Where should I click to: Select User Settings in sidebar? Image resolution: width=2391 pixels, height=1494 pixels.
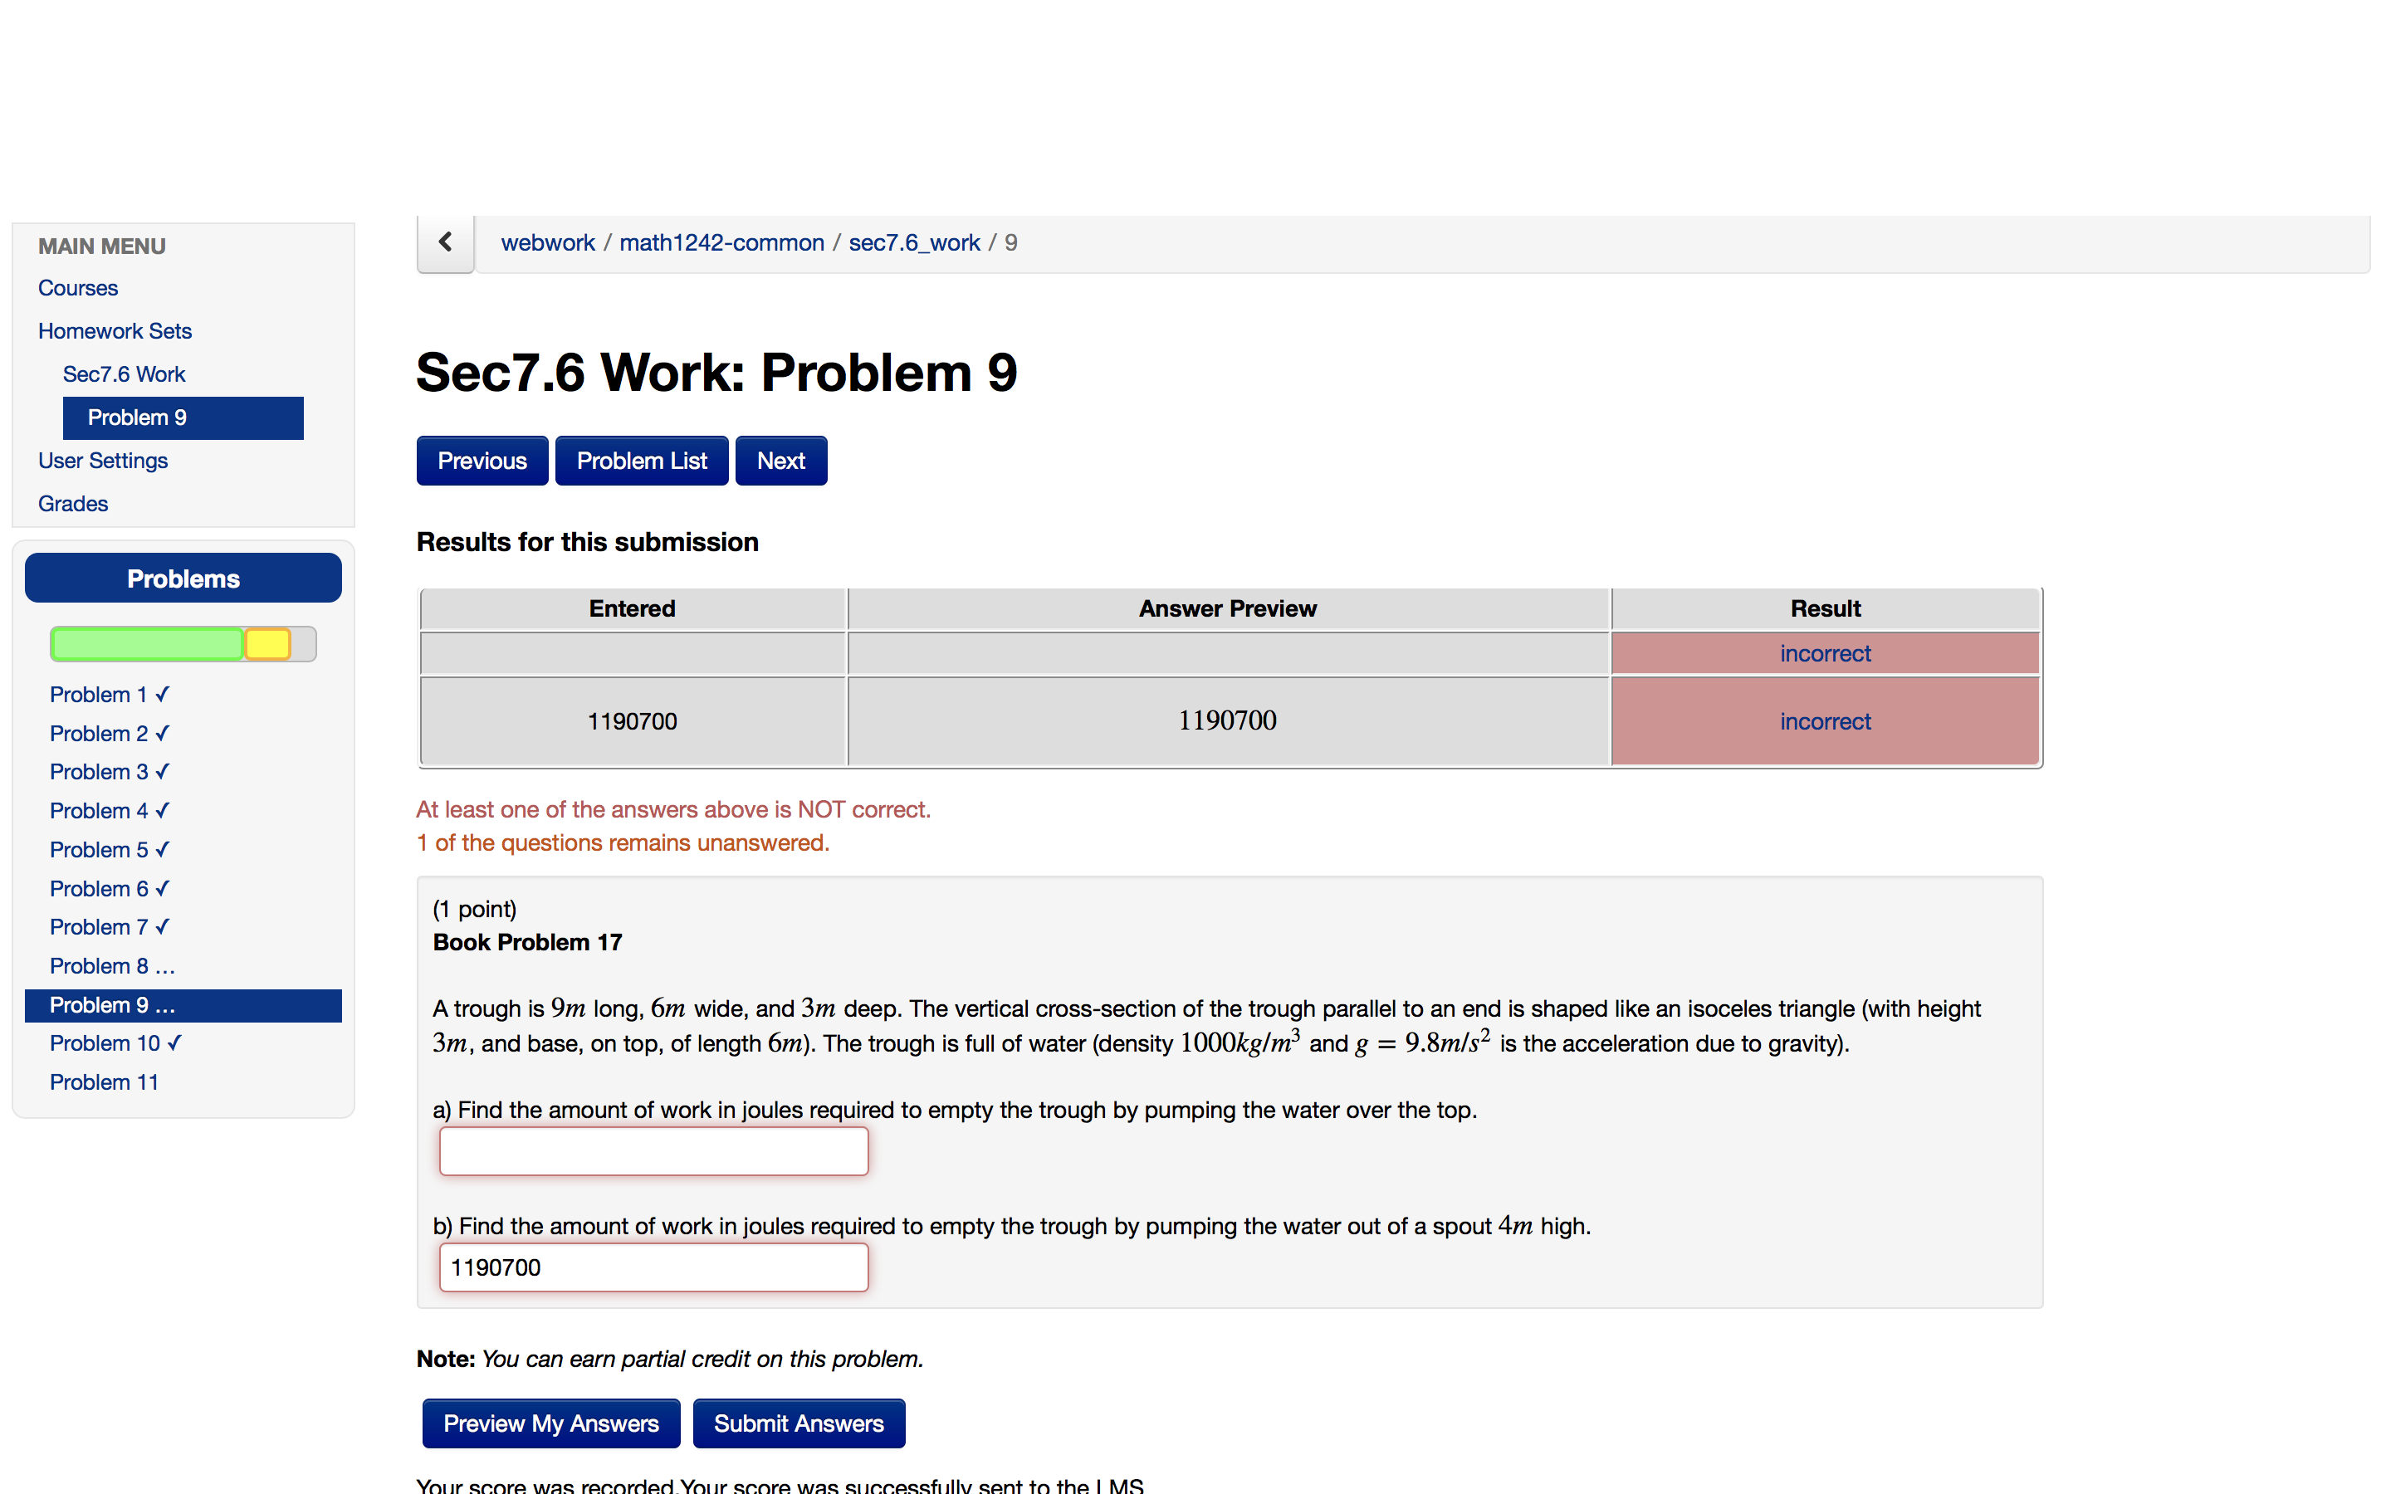pyautogui.click(x=103, y=461)
